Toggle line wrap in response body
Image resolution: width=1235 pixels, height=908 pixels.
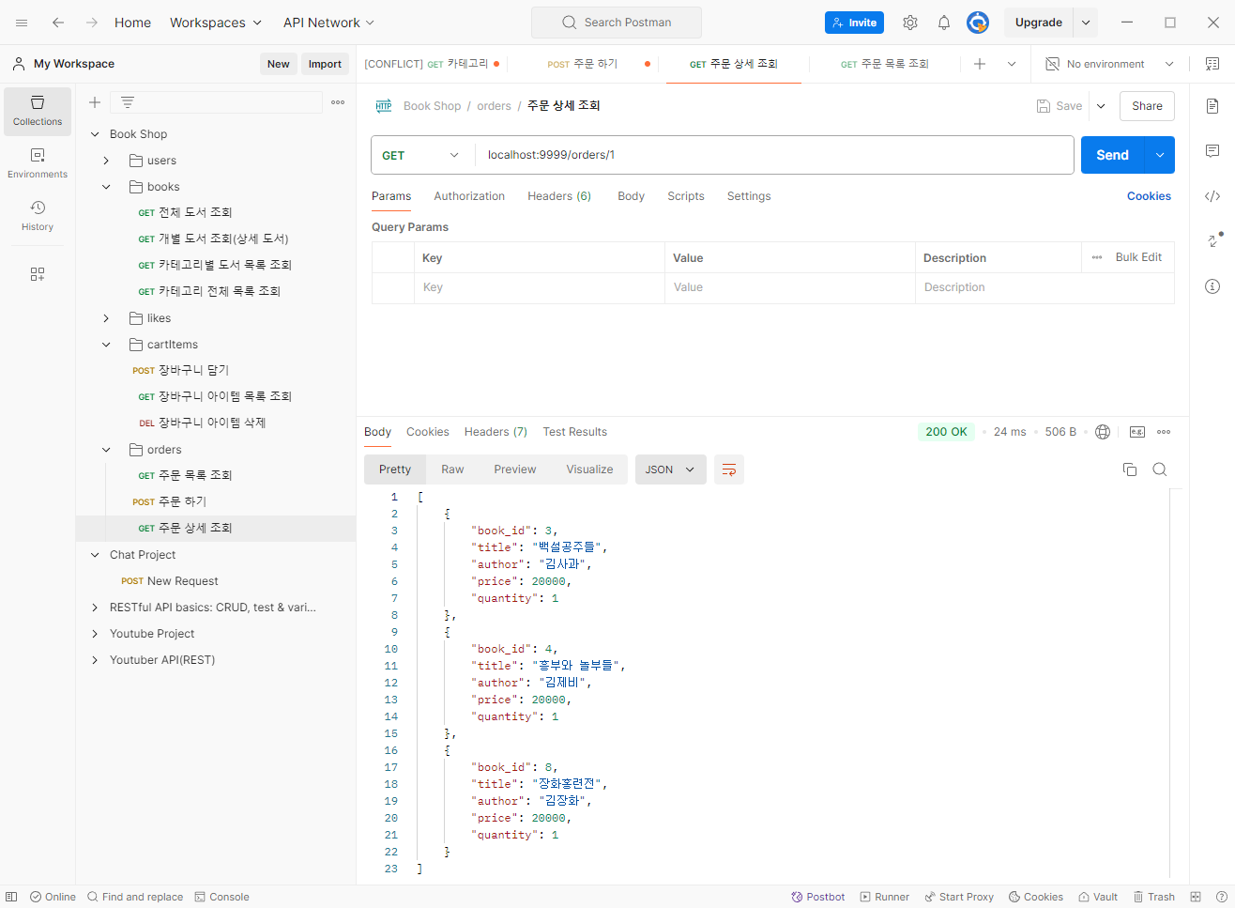coord(729,469)
